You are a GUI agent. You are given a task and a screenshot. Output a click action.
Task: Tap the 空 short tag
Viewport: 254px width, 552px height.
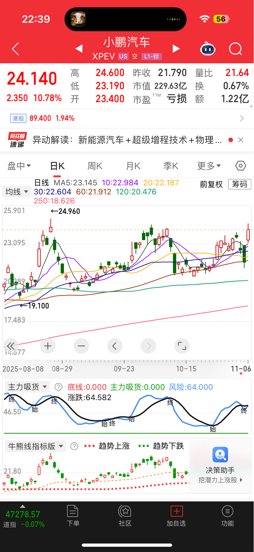pos(135,56)
